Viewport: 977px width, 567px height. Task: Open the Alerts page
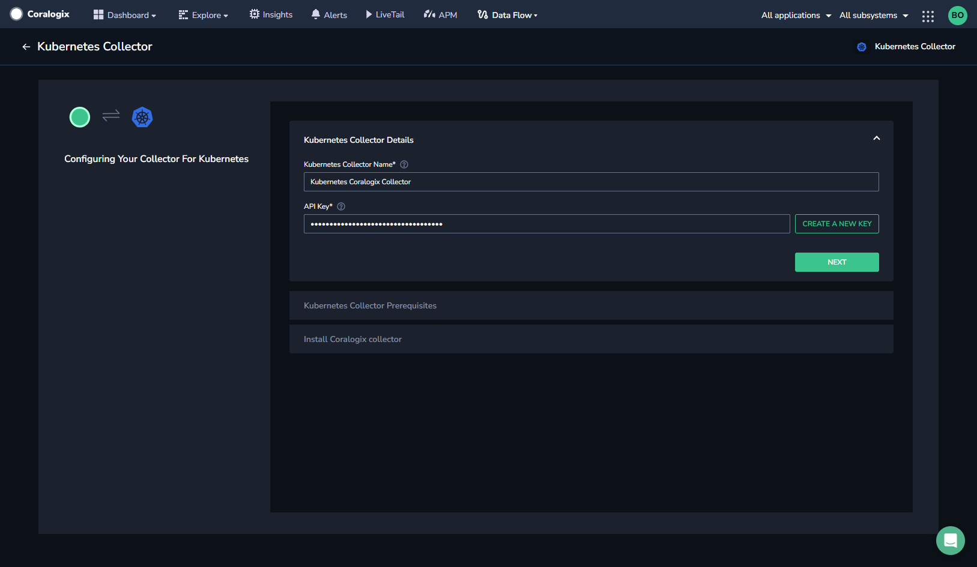pos(329,14)
